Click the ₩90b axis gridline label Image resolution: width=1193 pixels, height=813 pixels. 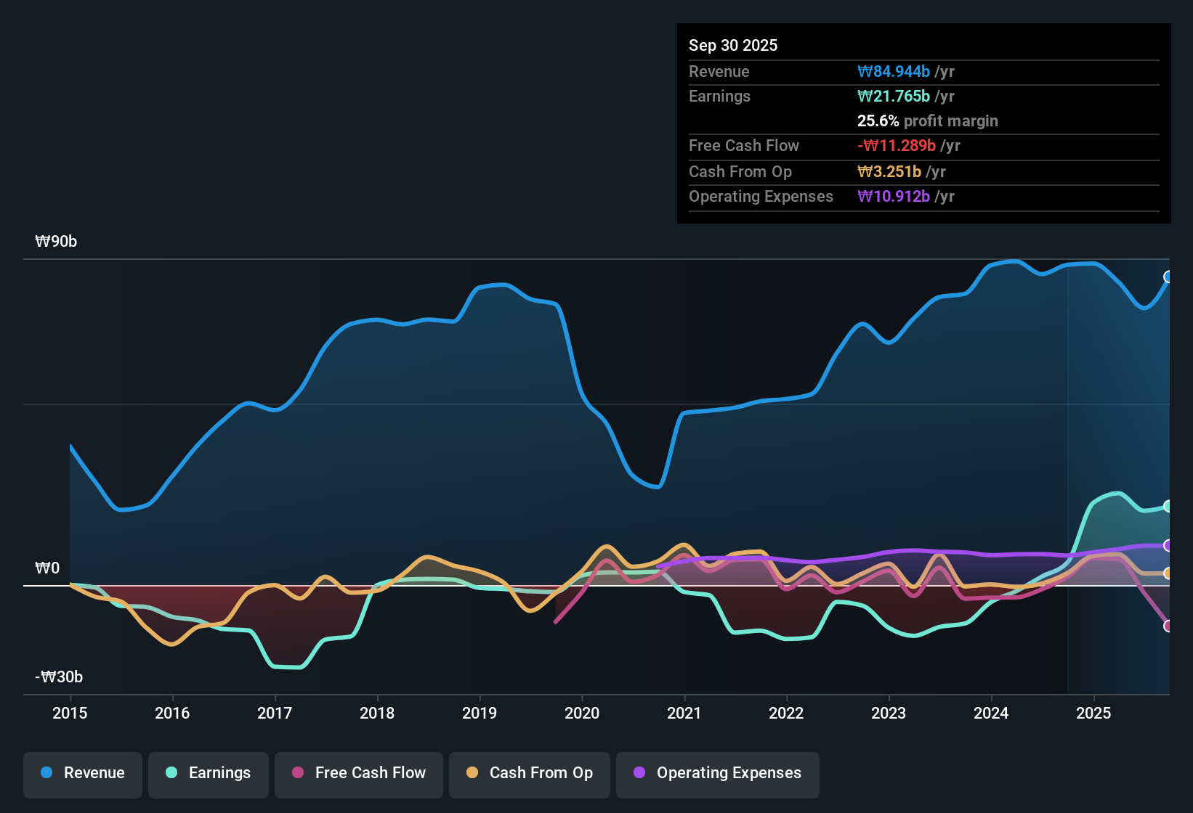click(x=55, y=242)
